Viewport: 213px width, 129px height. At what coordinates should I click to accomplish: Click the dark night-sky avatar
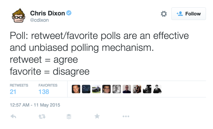pos(86,89)
